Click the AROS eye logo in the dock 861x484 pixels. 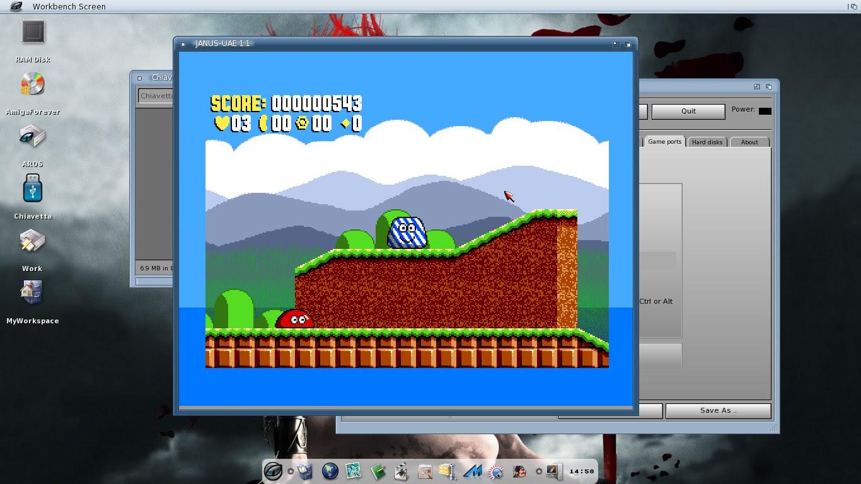(x=273, y=471)
